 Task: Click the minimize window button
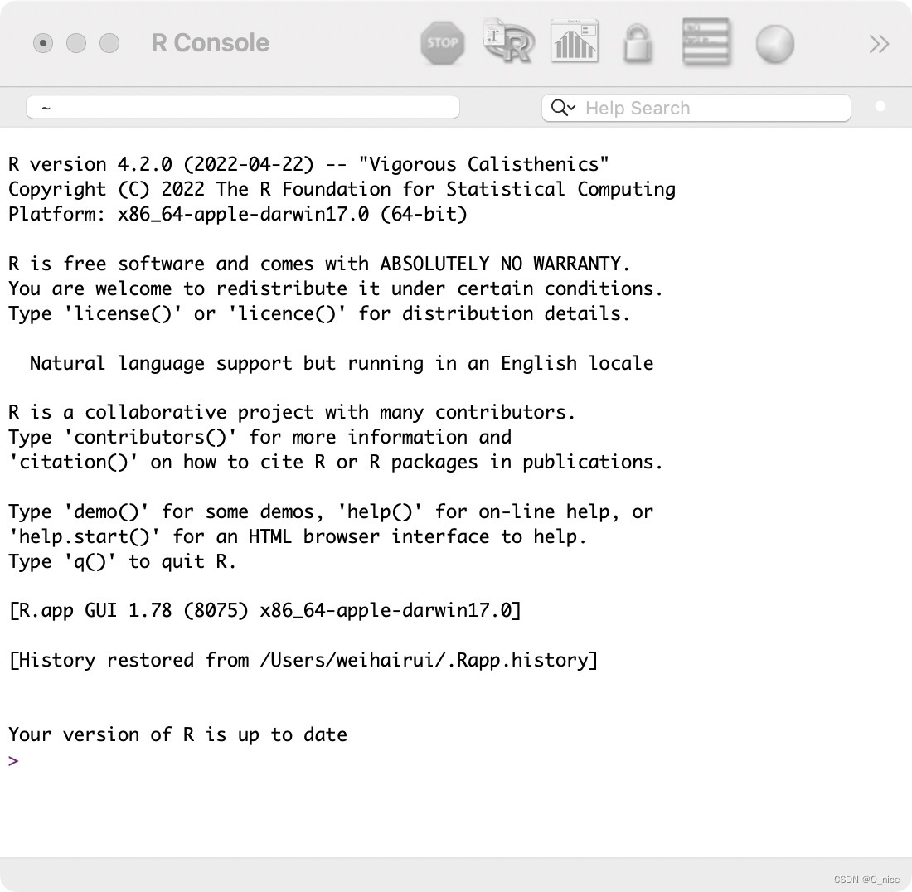(76, 43)
